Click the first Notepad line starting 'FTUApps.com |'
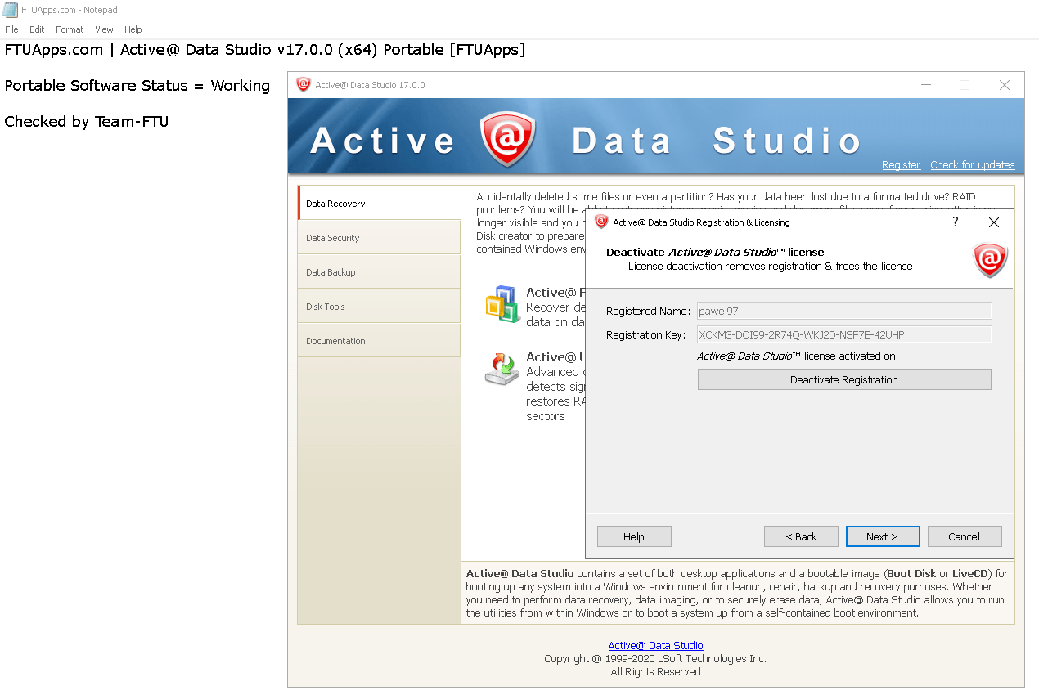 tap(265, 50)
